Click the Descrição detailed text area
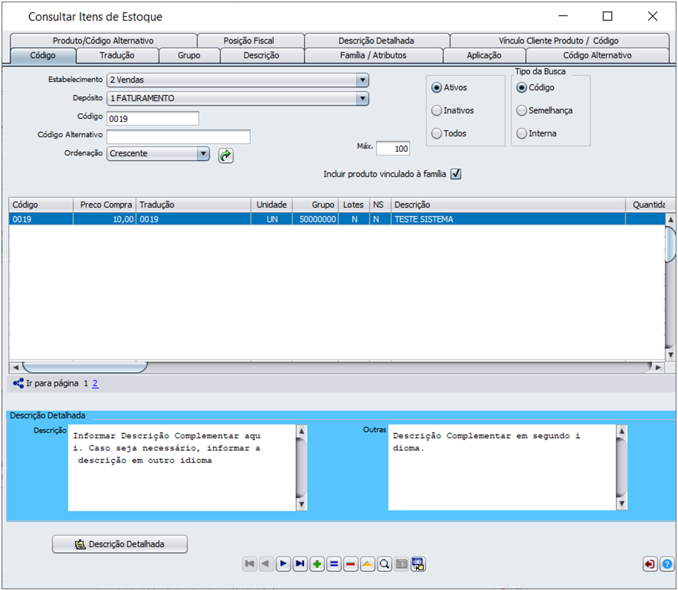Viewport: 678px width, 590px height. (x=182, y=468)
